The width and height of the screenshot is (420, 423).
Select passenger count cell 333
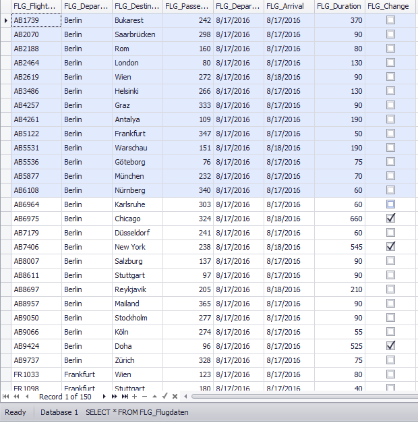(188, 105)
